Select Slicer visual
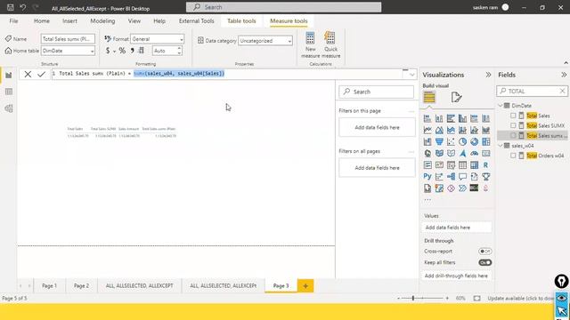 point(451,165)
